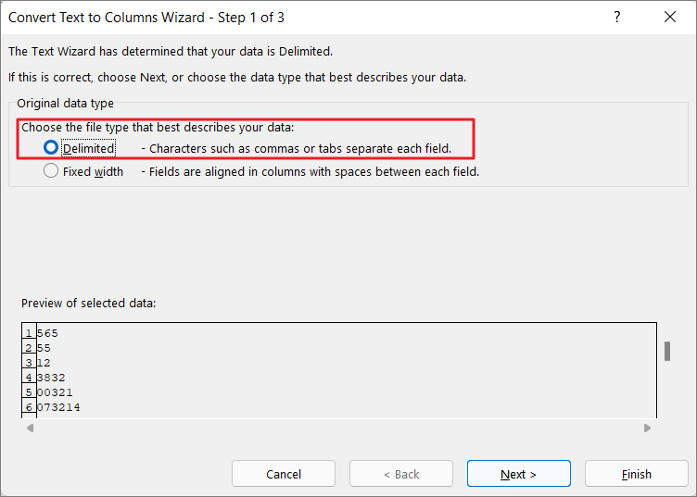
Task: Click Finish to complete the wizard
Action: pyautogui.click(x=636, y=474)
